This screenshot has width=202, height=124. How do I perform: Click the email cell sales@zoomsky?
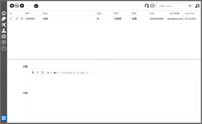tap(175, 19)
